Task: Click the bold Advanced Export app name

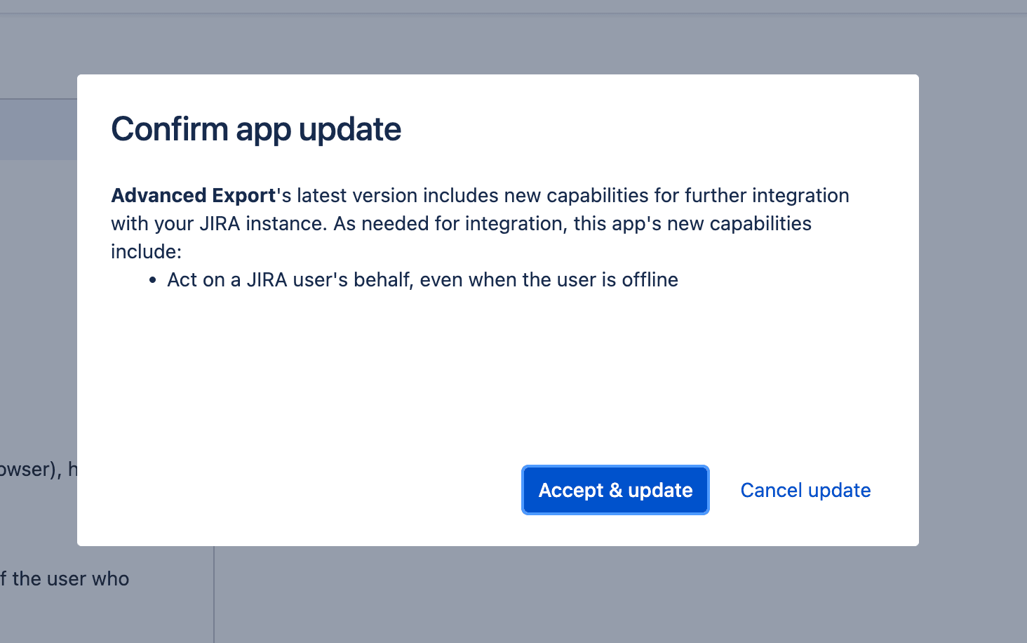Action: [x=193, y=195]
